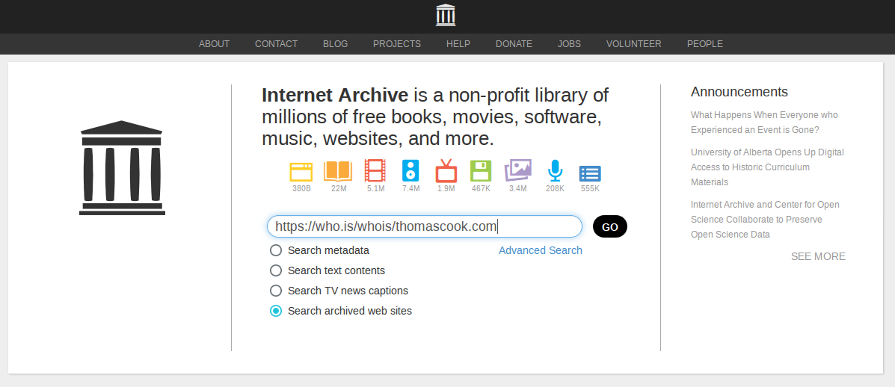
Task: Open the Audio speaker icon (7.4M)
Action: pos(410,170)
